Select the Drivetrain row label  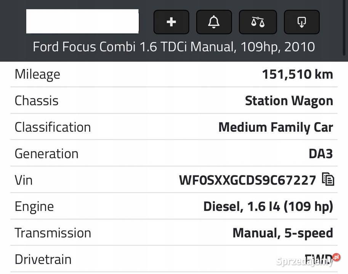43,260
